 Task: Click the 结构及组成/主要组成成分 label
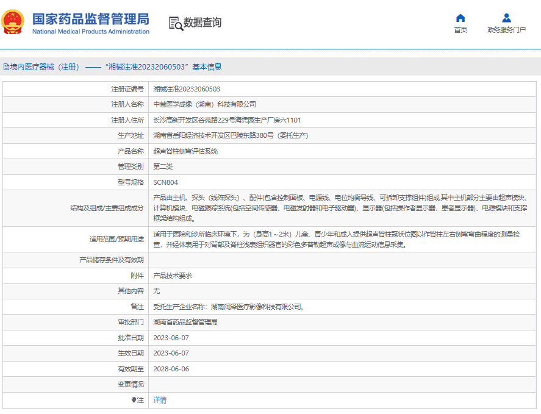click(x=107, y=208)
